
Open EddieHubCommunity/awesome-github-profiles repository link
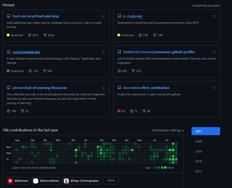pyautogui.click(x=159, y=52)
